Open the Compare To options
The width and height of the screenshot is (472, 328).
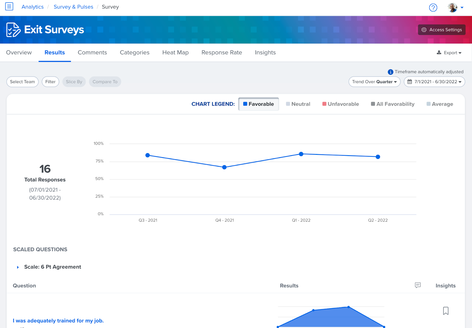[x=105, y=82]
